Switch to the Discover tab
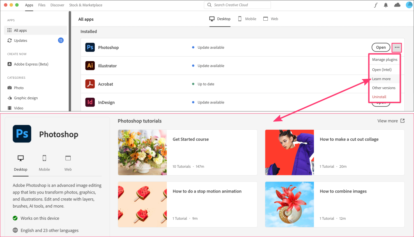The height and width of the screenshot is (237, 414). pos(57,5)
